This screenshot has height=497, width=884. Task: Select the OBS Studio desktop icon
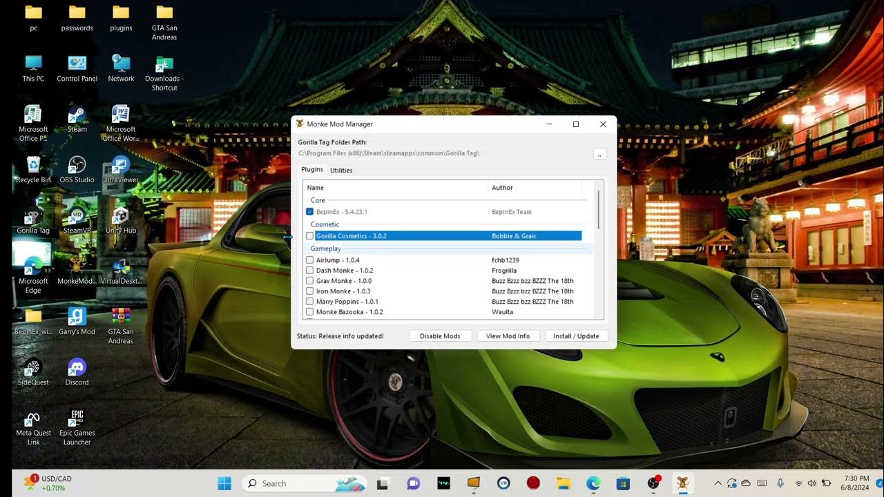77,169
